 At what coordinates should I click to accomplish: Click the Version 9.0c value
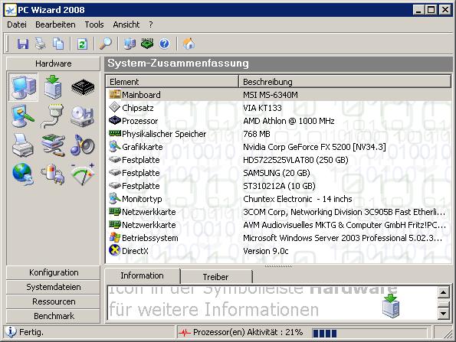coord(266,251)
